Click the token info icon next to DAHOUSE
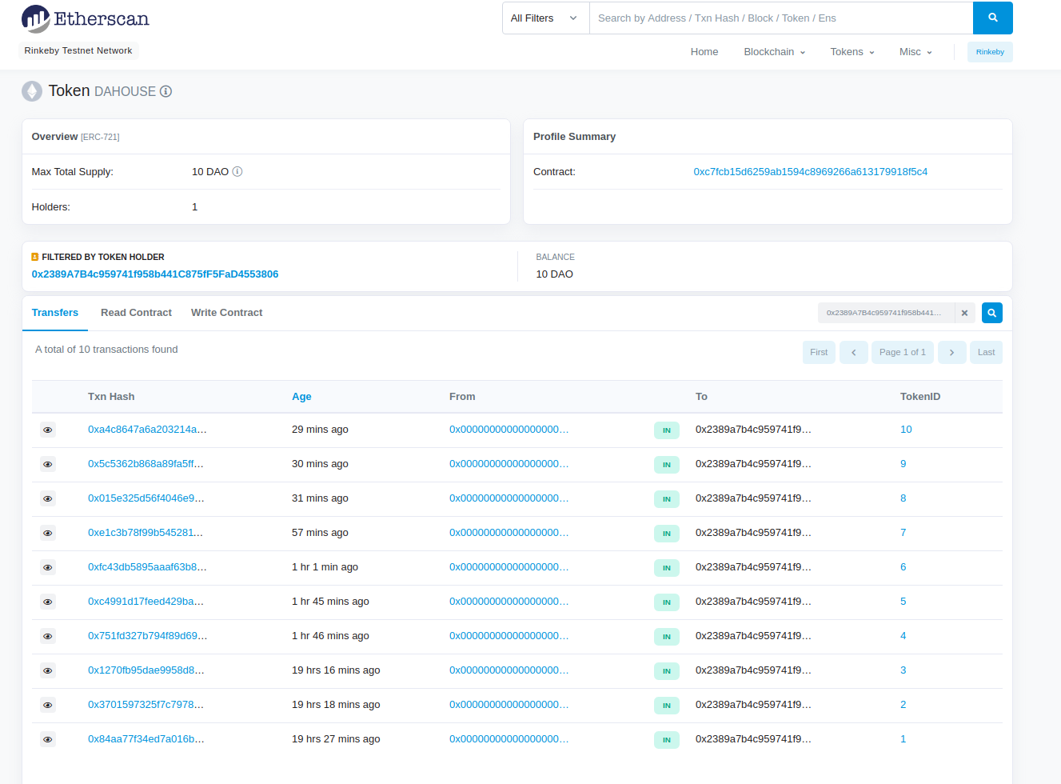 point(166,91)
